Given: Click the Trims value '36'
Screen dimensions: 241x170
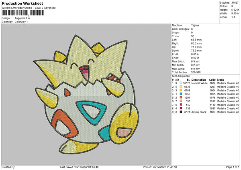Looking at the screenshot, I should (x=192, y=36).
